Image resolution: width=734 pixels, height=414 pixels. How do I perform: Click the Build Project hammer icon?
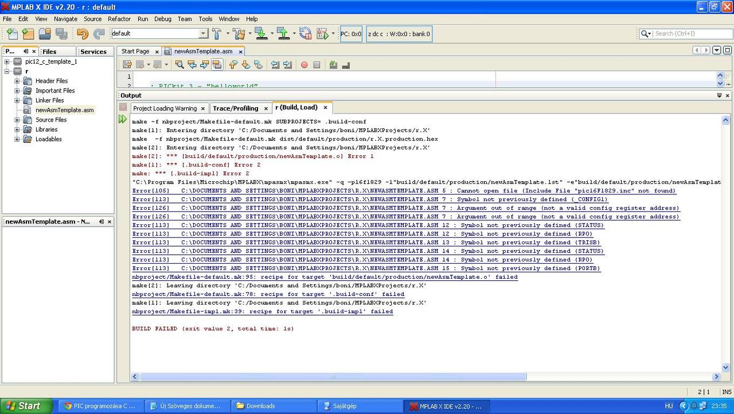(x=217, y=34)
